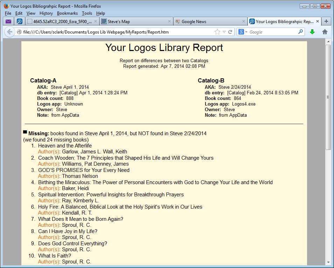This screenshot has width=334, height=268.
Task: Go to the Firefox home page
Action: tap(325, 32)
